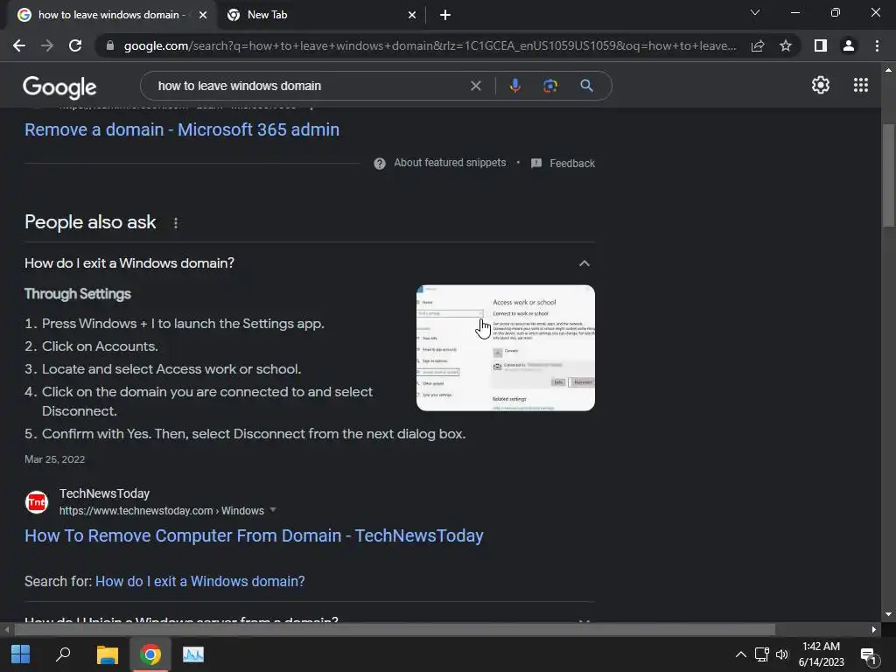This screenshot has height=672, width=896.
Task: Click the Settings screenshot thumbnail
Action: pos(506,348)
